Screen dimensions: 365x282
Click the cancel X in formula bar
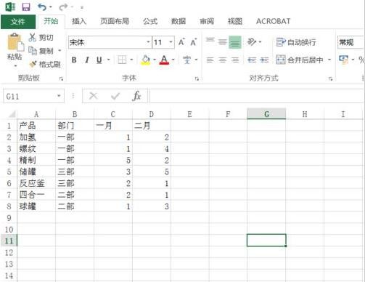(93, 96)
